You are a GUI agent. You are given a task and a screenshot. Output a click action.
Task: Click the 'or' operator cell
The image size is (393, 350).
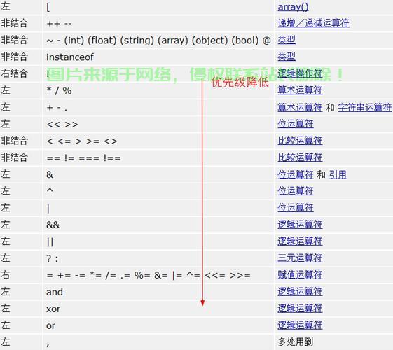pyautogui.click(x=158, y=325)
